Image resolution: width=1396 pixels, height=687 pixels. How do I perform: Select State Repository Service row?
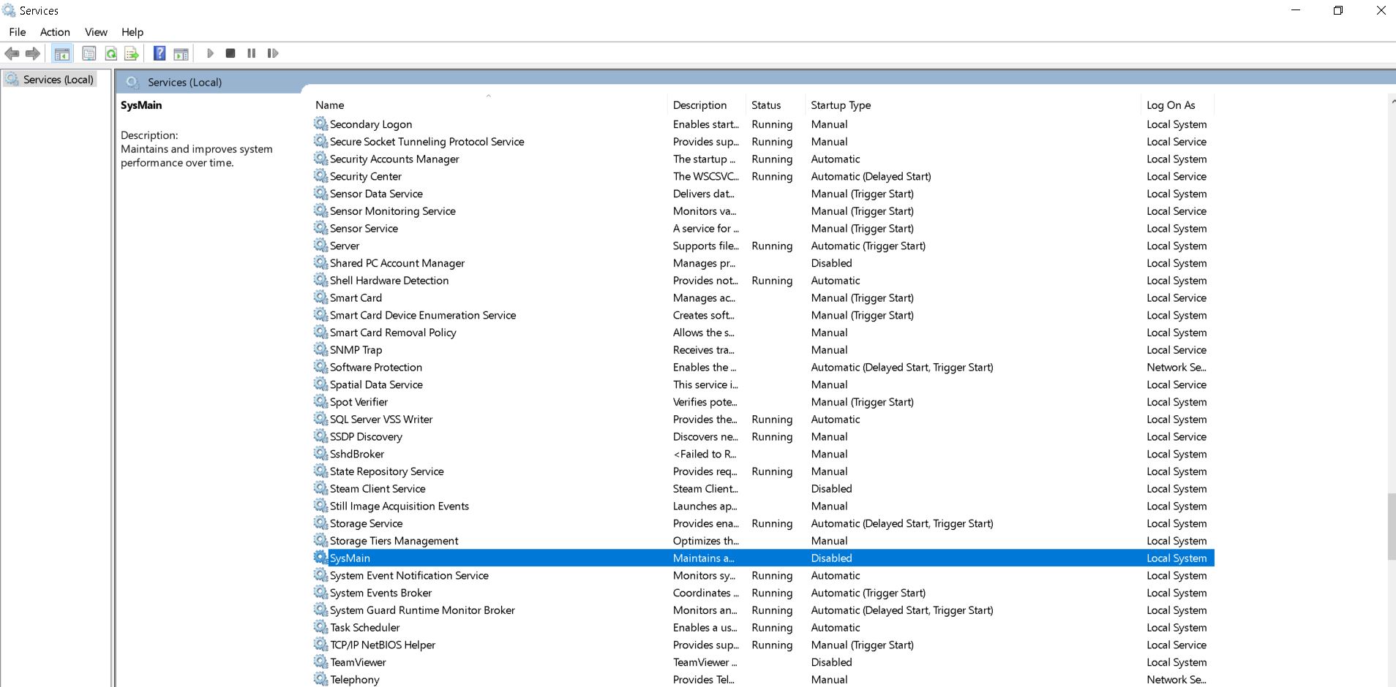763,471
